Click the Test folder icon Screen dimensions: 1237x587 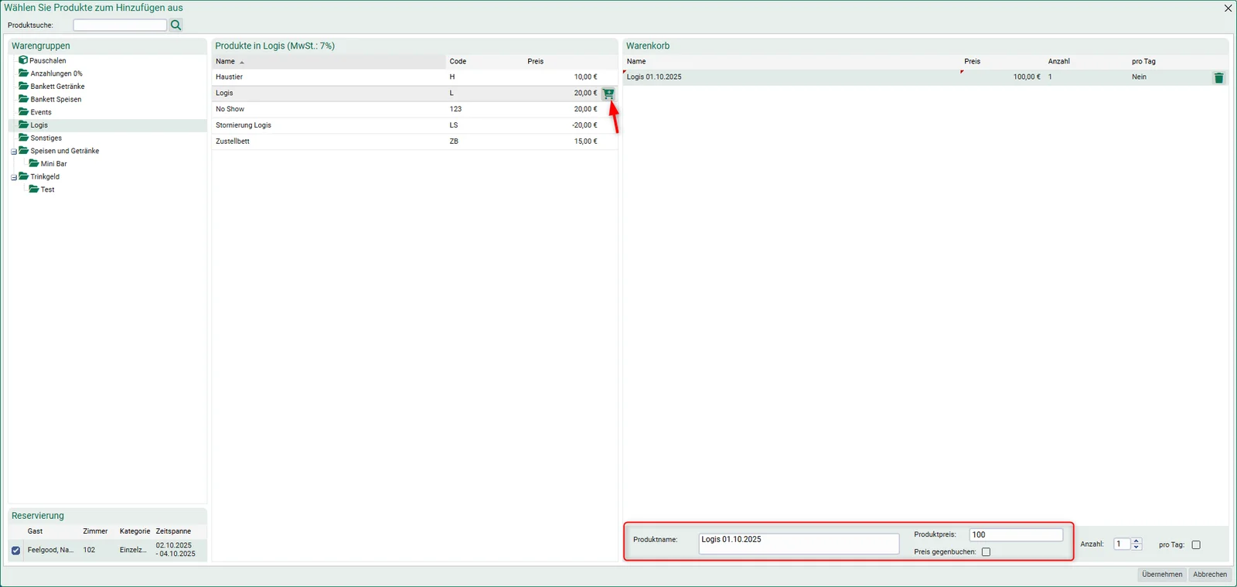[34, 189]
